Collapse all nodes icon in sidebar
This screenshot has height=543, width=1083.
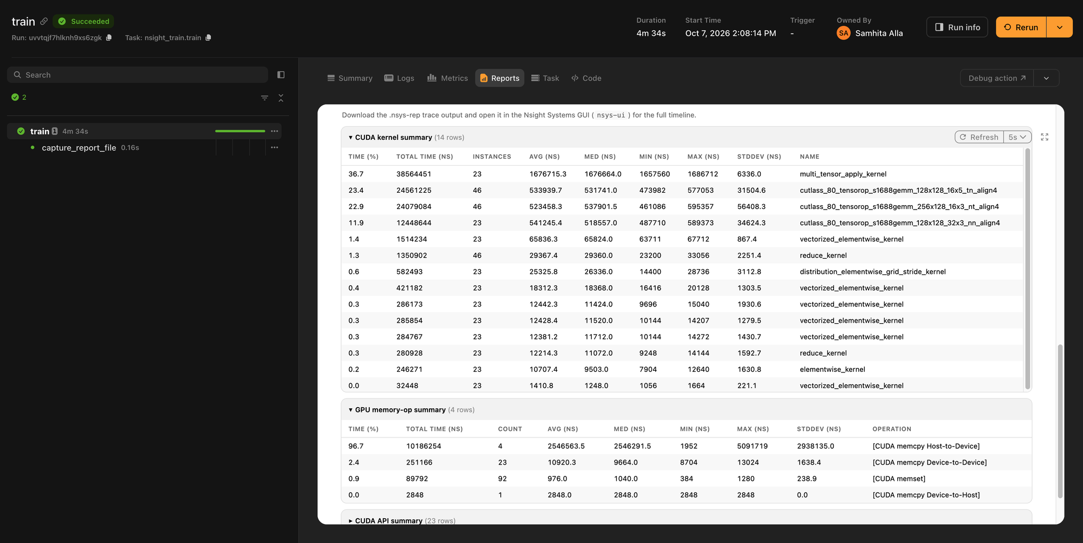pos(280,98)
